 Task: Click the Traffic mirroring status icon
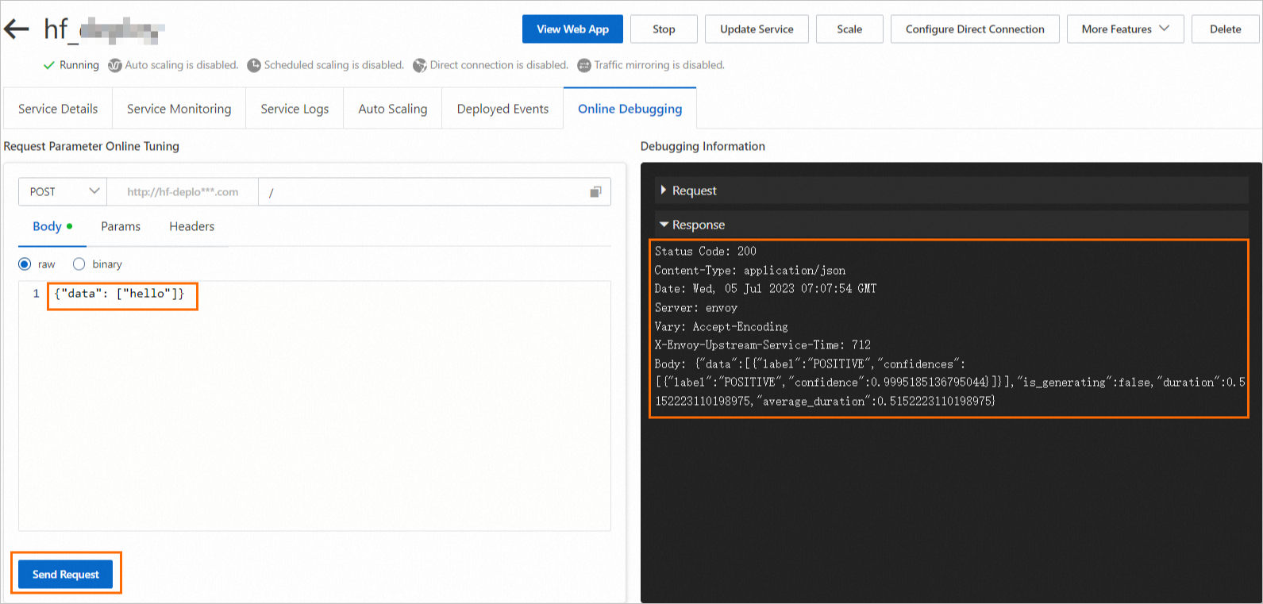(584, 65)
